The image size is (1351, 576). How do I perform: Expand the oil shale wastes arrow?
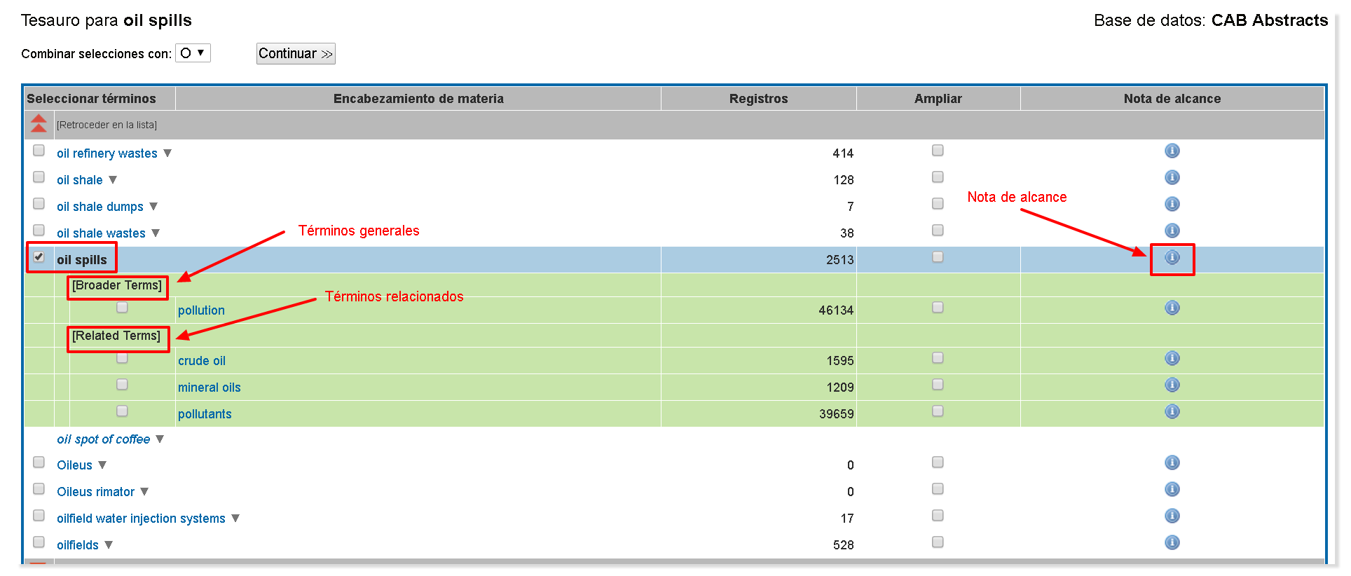pos(156,233)
